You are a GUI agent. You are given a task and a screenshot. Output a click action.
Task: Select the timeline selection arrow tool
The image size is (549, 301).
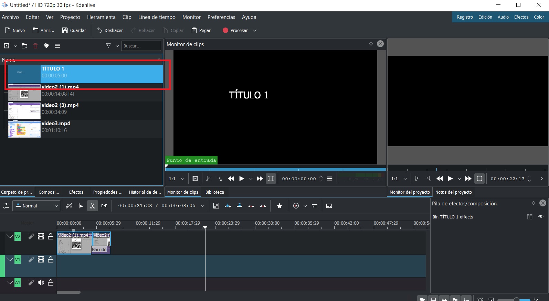click(x=81, y=206)
